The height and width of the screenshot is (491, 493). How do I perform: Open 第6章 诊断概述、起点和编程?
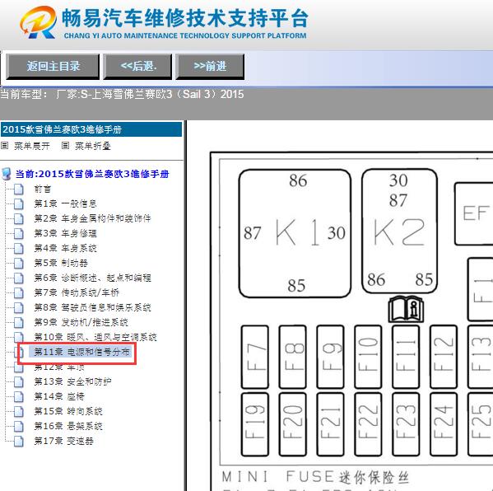(92, 278)
